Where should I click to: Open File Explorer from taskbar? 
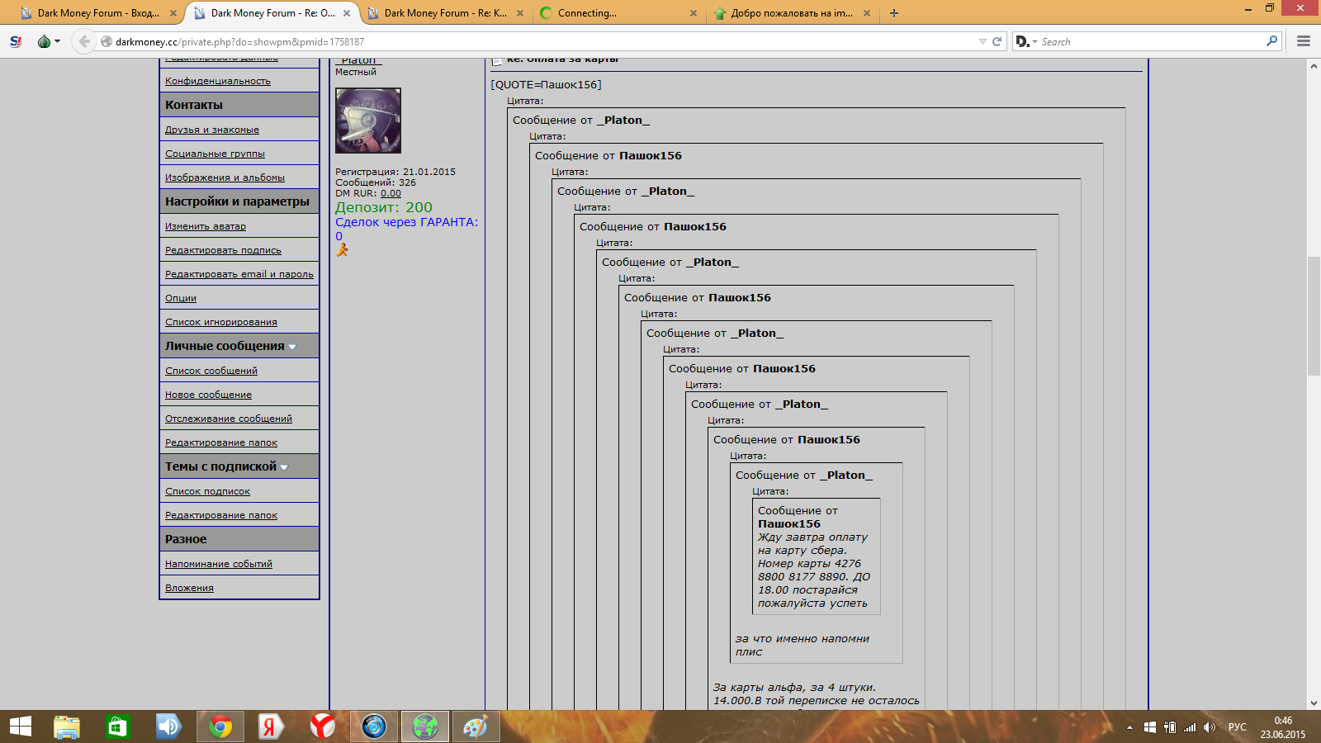(67, 726)
